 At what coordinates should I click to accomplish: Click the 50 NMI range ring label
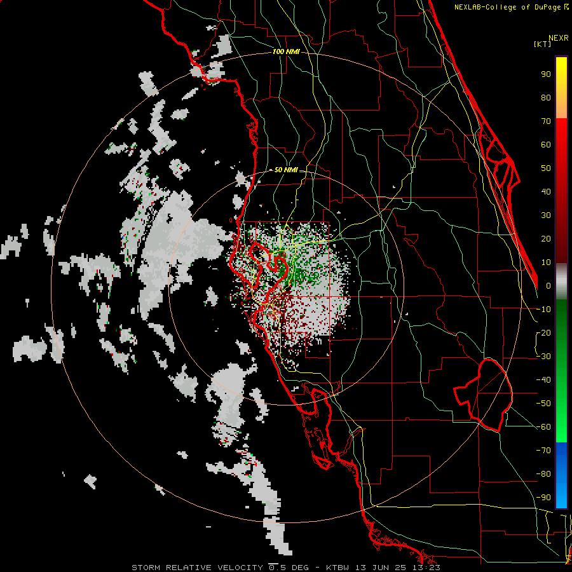click(286, 170)
